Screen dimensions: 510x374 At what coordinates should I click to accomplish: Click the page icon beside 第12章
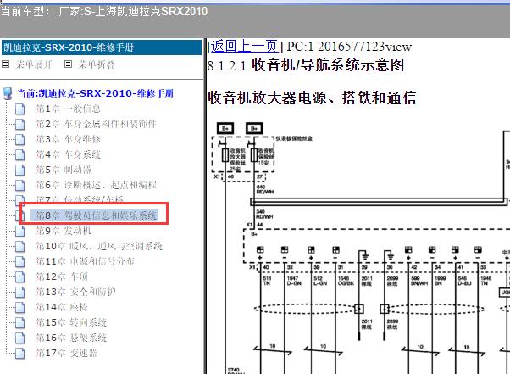tap(19, 276)
